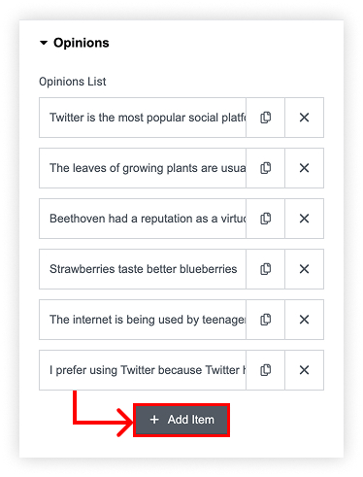Delete the Beethoven reputation opinion
The height and width of the screenshot is (477, 363).
click(x=304, y=219)
